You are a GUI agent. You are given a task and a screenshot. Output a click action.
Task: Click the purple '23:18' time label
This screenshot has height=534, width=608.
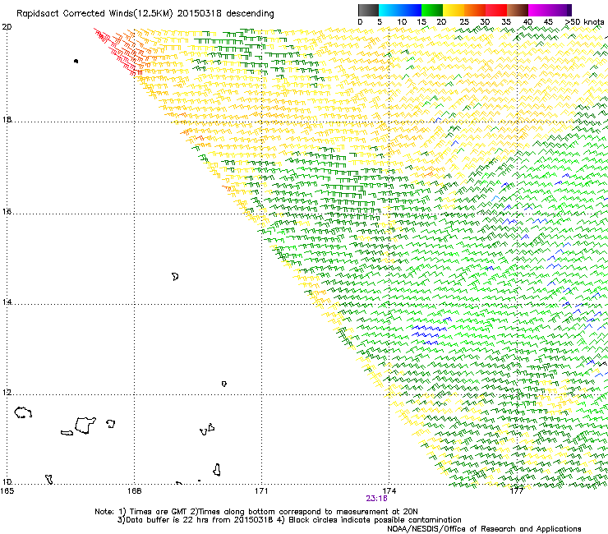tap(376, 499)
